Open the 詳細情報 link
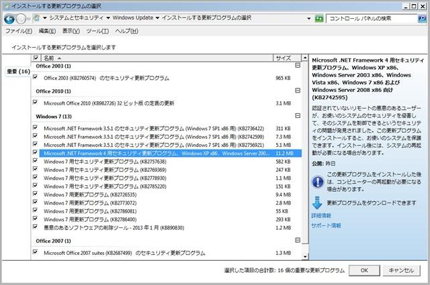The image size is (430, 285). (x=321, y=216)
